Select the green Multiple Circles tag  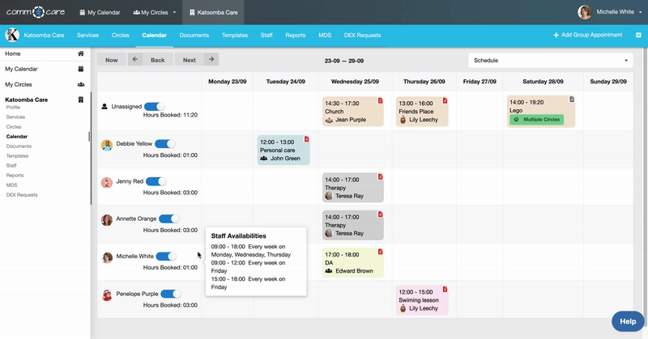coord(536,120)
